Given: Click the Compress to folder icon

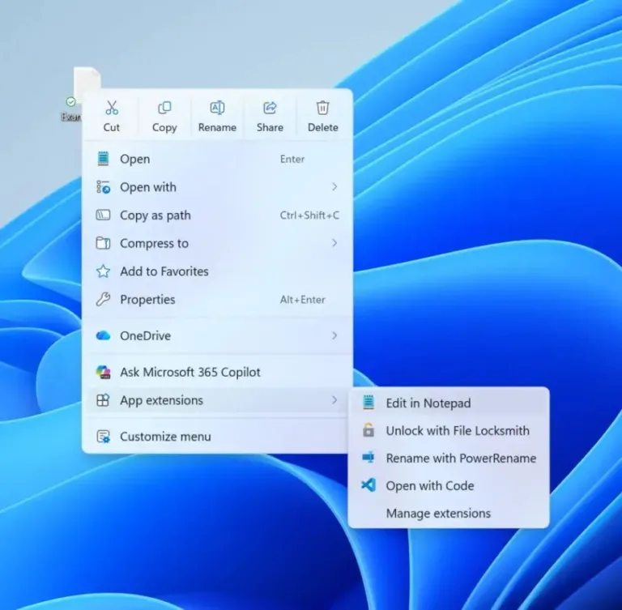Looking at the screenshot, I should click(103, 243).
